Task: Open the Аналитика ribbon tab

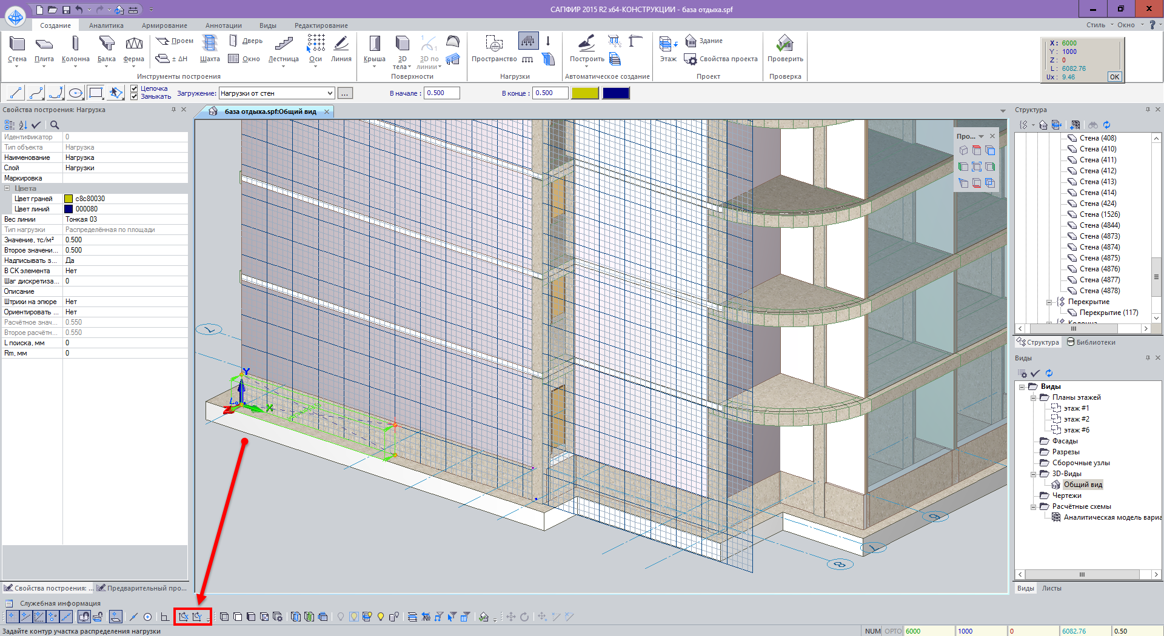Action: (x=106, y=25)
